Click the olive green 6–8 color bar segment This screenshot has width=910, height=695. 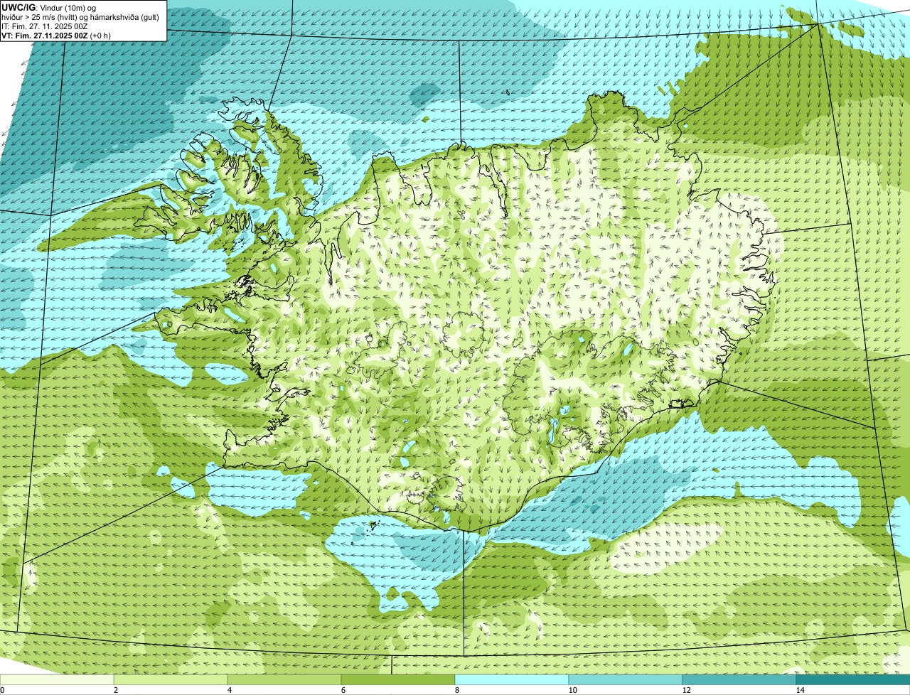pos(398,680)
